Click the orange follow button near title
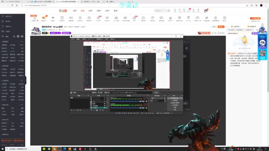Image resolution: width=269 pixels, height=151 pixels. pos(221,27)
